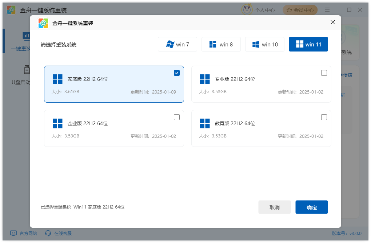The height and width of the screenshot is (243, 371).
Task: Click the 教育版 22H2 64位 title text
Action: click(235, 123)
